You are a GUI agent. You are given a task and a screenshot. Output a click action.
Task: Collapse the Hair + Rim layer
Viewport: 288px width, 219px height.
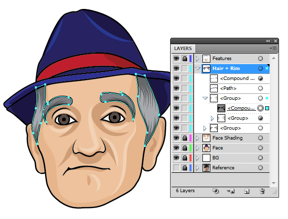click(197, 69)
